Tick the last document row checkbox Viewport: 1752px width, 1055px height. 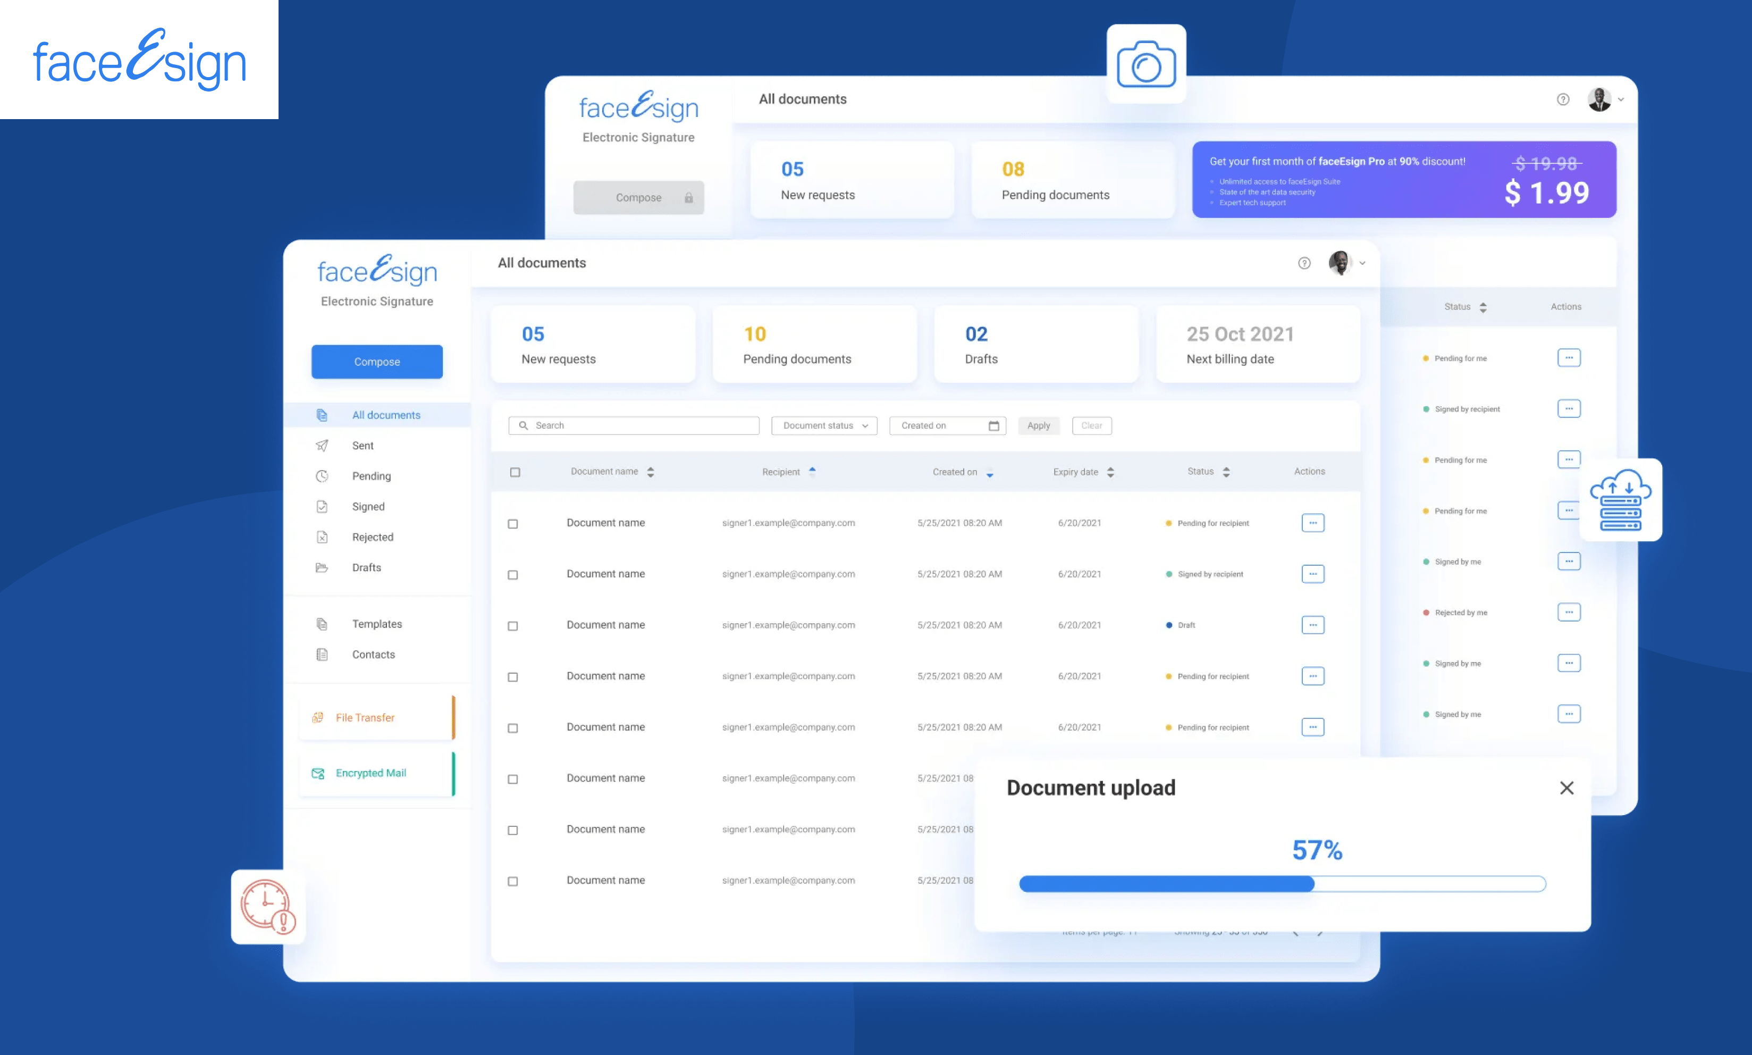point(513,882)
